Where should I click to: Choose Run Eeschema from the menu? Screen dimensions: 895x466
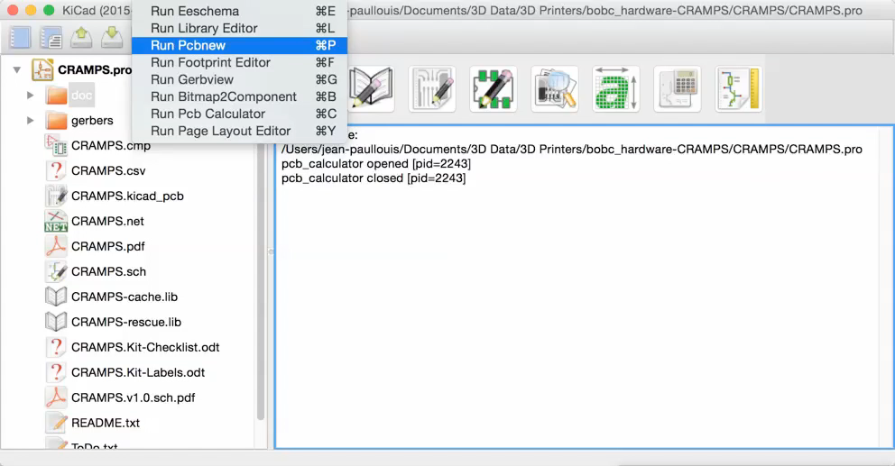[195, 11]
